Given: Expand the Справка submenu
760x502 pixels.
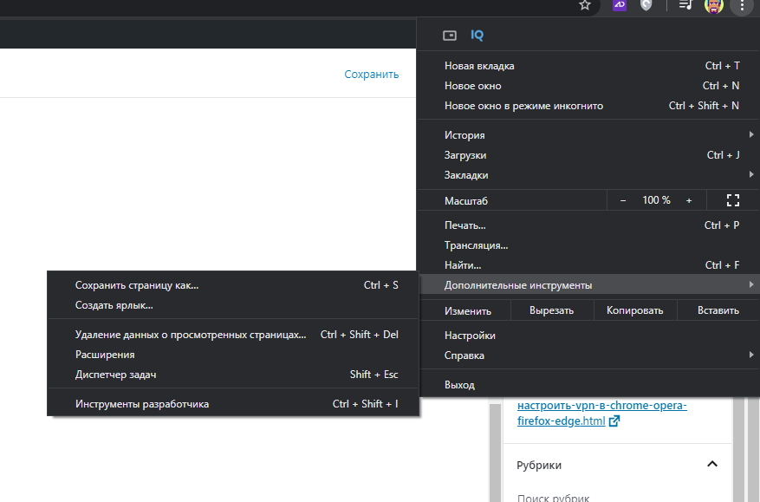Looking at the screenshot, I should (588, 355).
